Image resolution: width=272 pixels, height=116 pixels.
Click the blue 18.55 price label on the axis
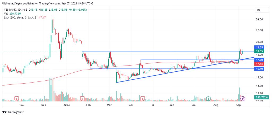(x=260, y=47)
